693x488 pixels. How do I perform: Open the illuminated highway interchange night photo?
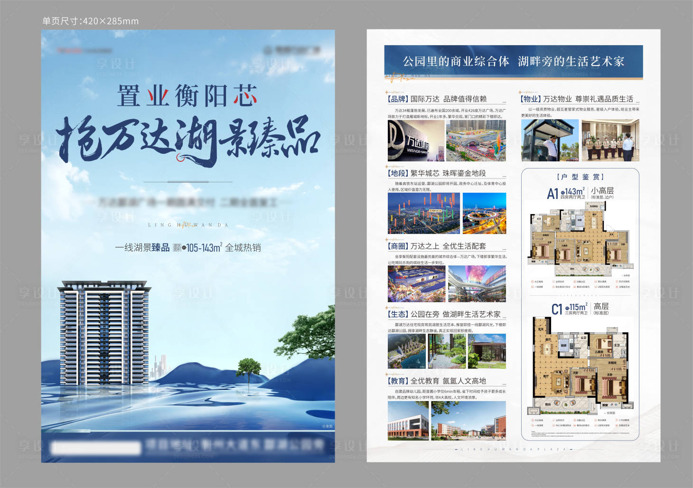pyautogui.click(x=484, y=213)
